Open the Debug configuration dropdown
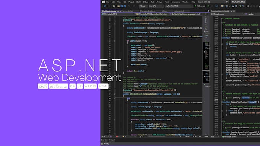Viewport: 260px width, 146px height. pos(143,6)
